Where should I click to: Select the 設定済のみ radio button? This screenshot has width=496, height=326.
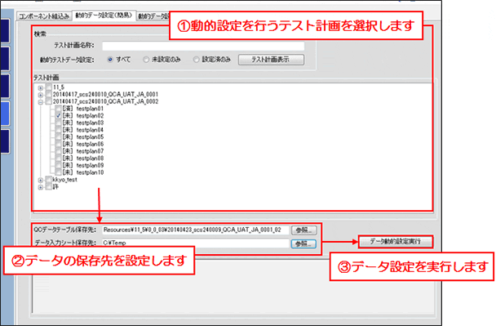point(196,60)
